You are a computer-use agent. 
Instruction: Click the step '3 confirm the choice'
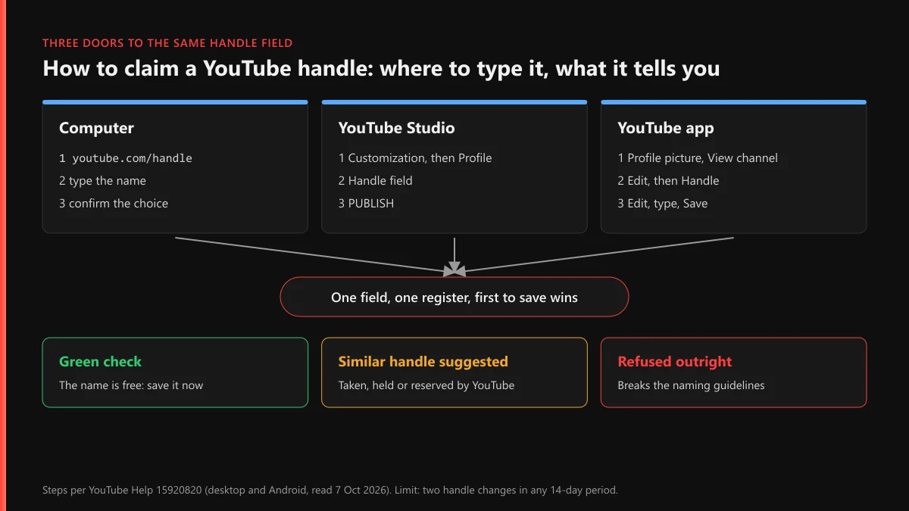(114, 204)
